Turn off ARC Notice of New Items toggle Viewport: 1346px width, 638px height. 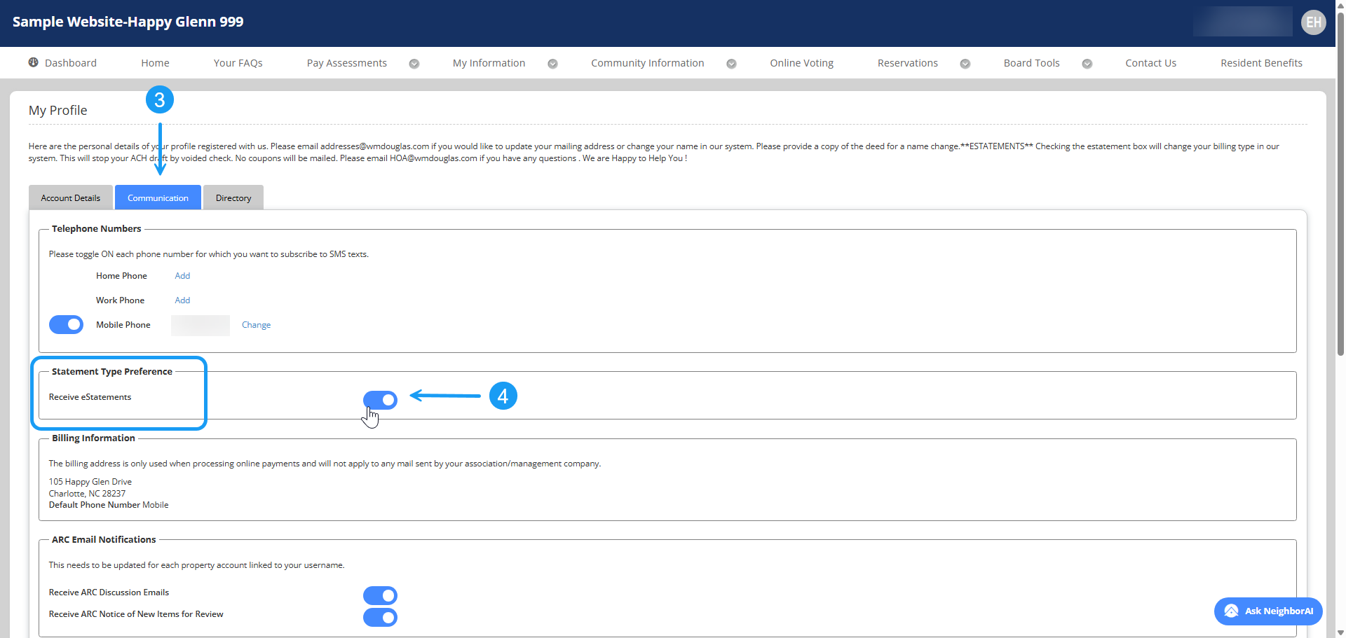[380, 617]
